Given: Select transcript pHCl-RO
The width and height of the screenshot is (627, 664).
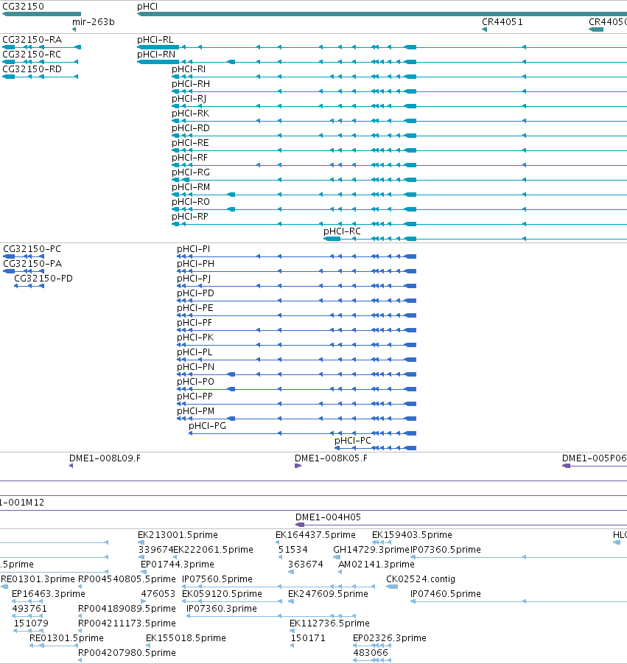Looking at the screenshot, I should coord(191,202).
